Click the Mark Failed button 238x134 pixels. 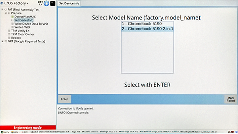tap(230, 99)
